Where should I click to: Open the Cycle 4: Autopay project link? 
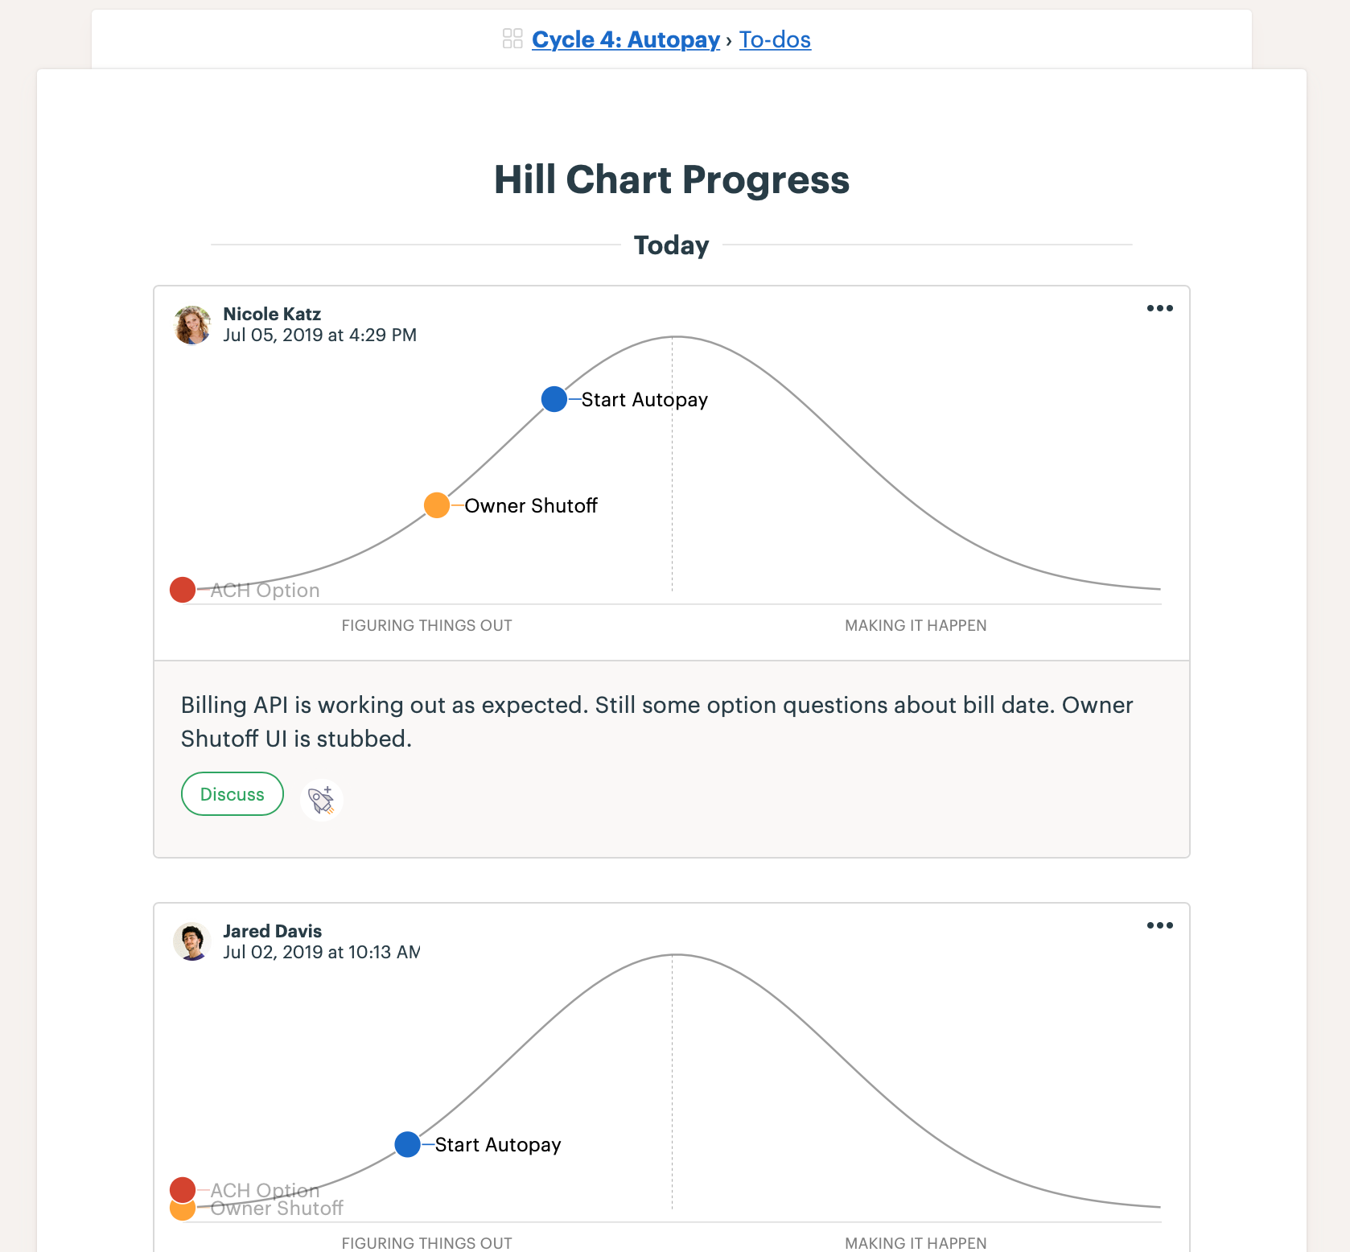coord(625,39)
